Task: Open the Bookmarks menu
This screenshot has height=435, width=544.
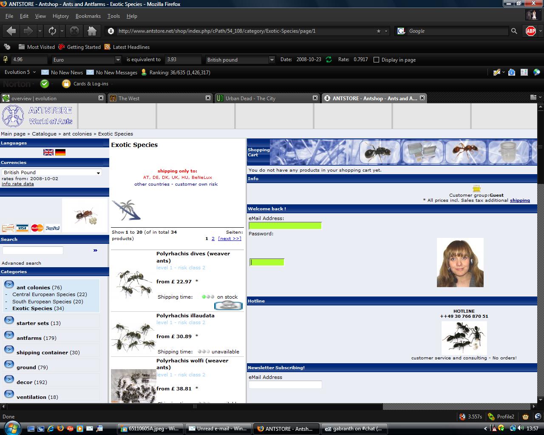Action: [x=88, y=16]
